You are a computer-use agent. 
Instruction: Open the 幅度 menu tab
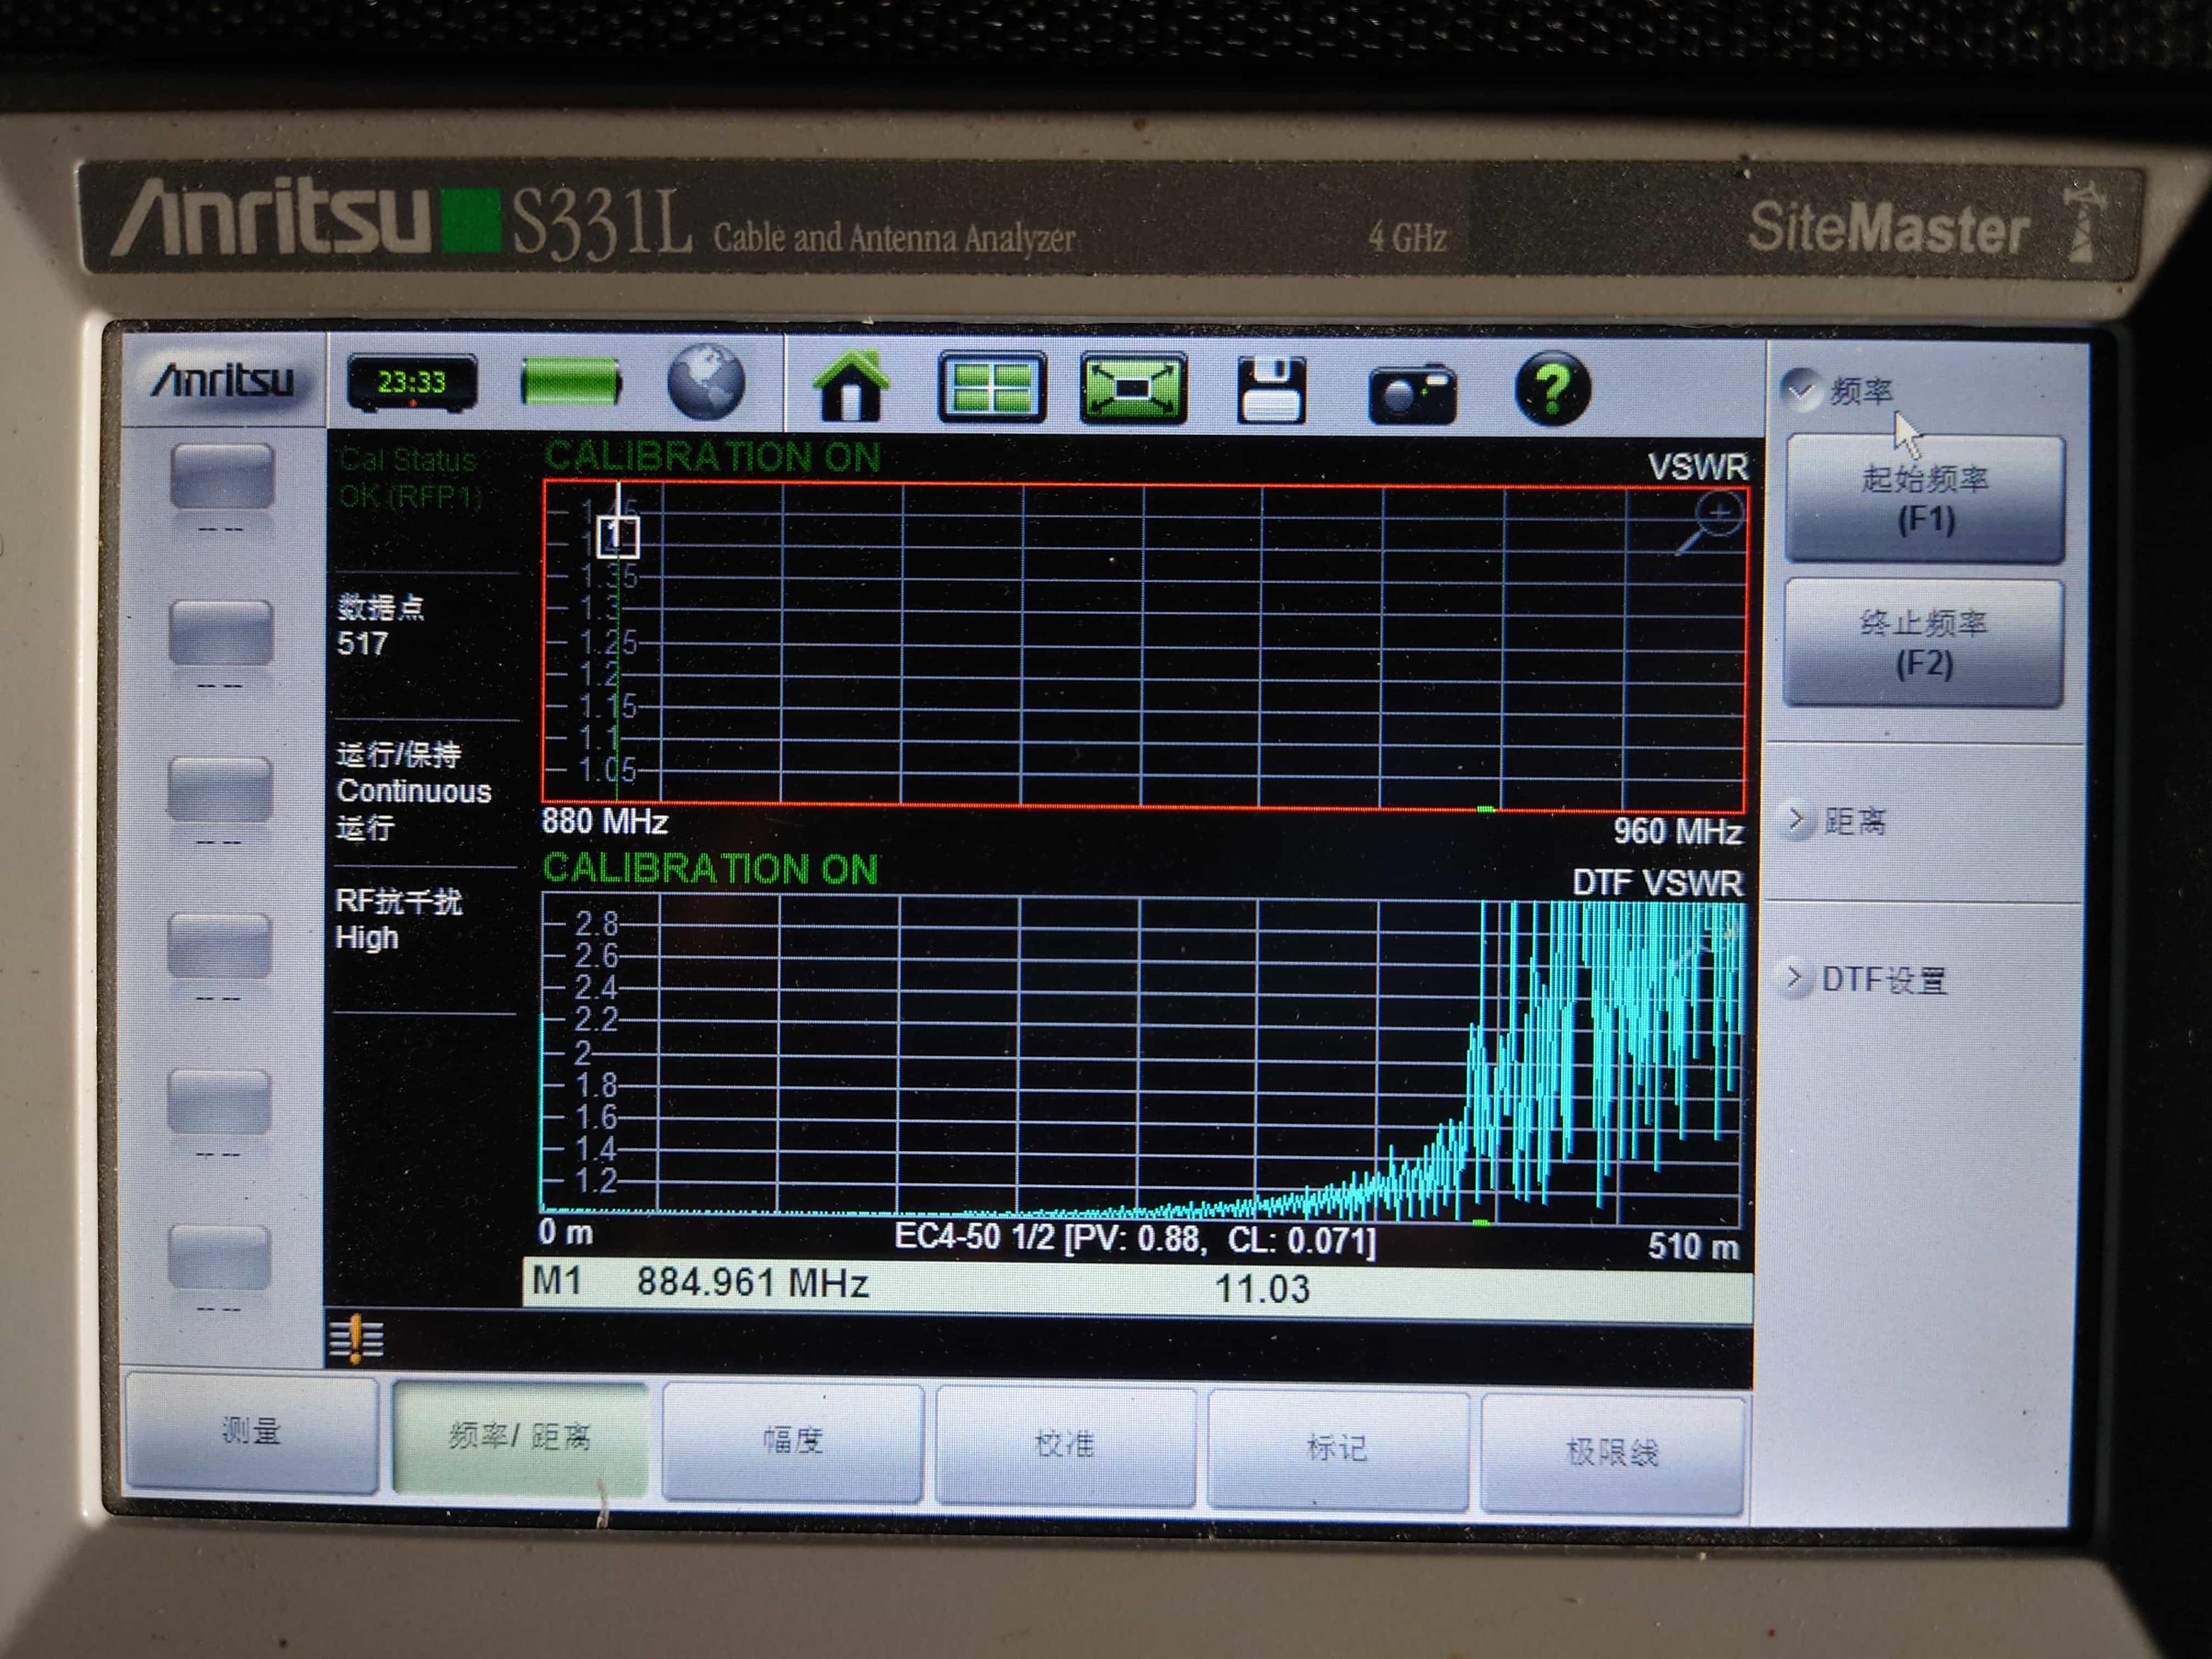792,1440
